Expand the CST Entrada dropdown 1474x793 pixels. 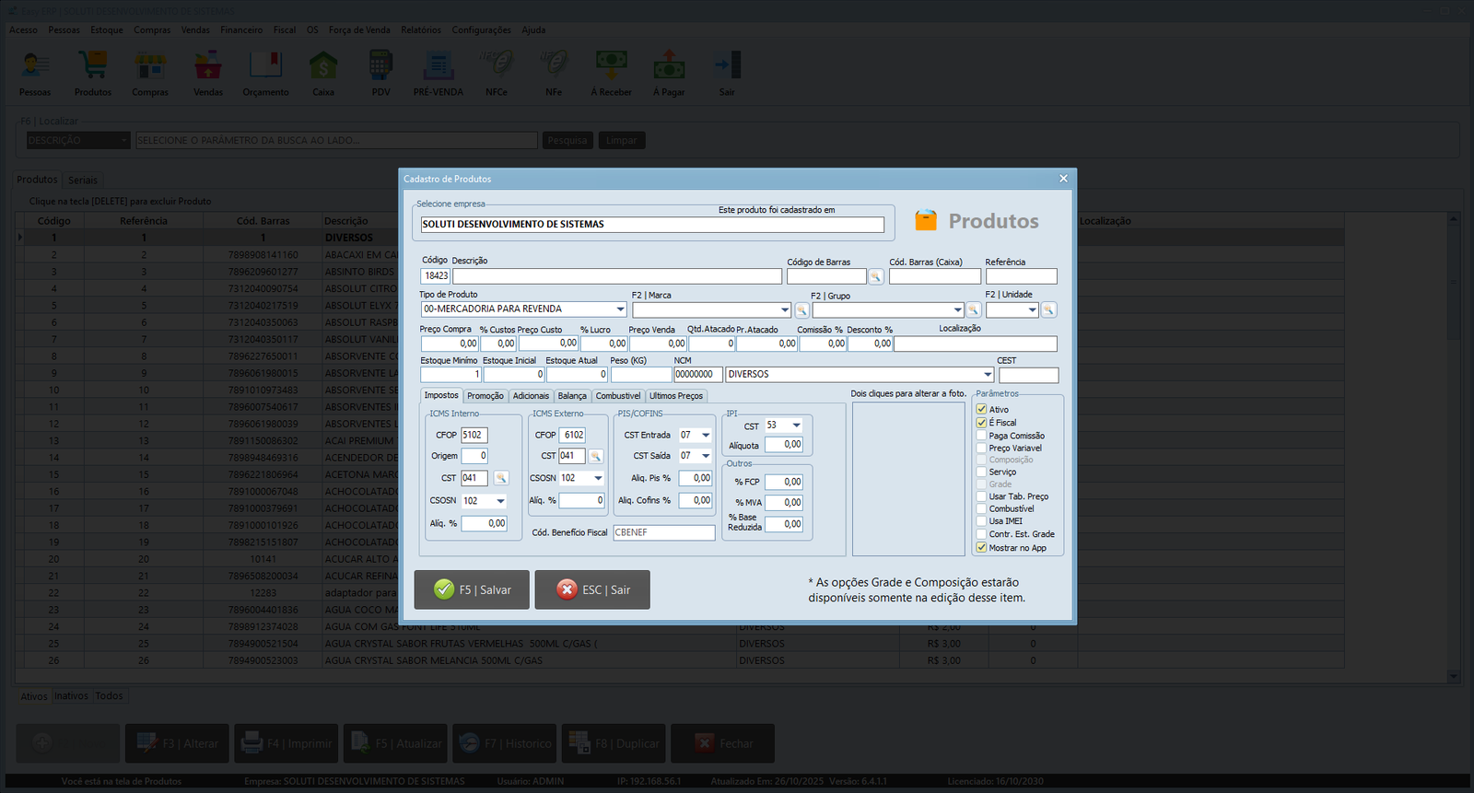point(706,436)
